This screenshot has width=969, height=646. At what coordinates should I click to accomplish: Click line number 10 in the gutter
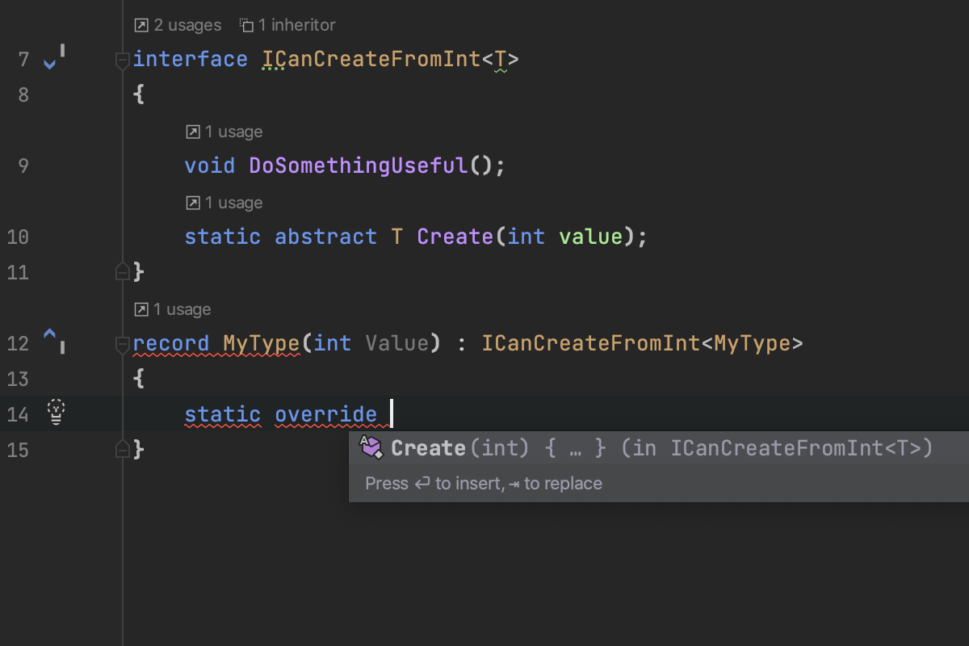pyautogui.click(x=18, y=237)
